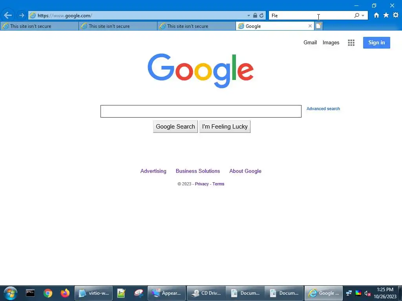402x301 pixels.
Task: Open the clock showing 1:25 PM
Action: tap(385, 293)
